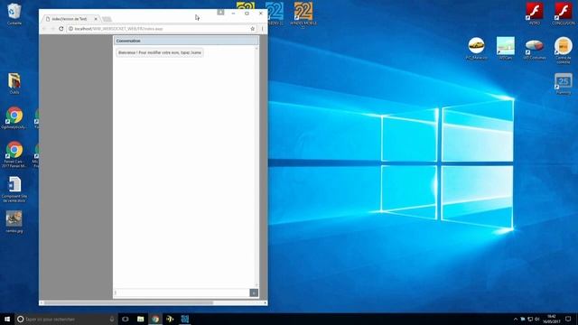578x325 pixels.
Task: Open the Outils desktop folder
Action: pyautogui.click(x=14, y=83)
